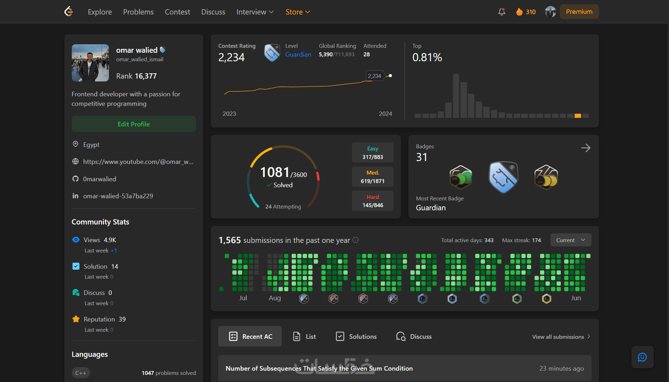This screenshot has width=669, height=382.
Task: Expand the Store dropdown menu
Action: pyautogui.click(x=298, y=12)
